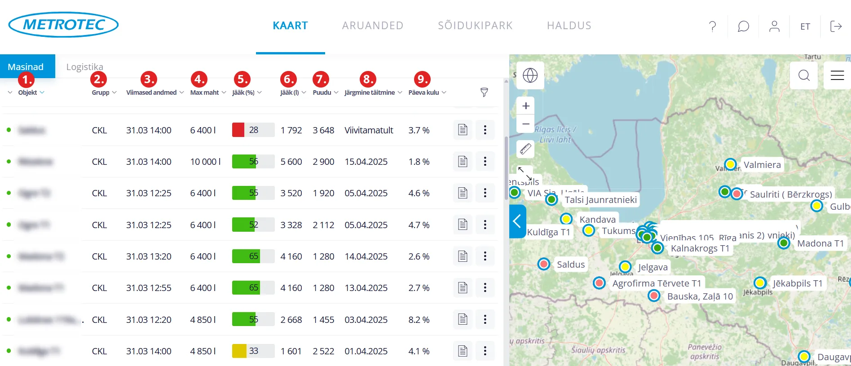The height and width of the screenshot is (366, 851).
Task: Collapse the map panel with left arrow
Action: (x=517, y=221)
